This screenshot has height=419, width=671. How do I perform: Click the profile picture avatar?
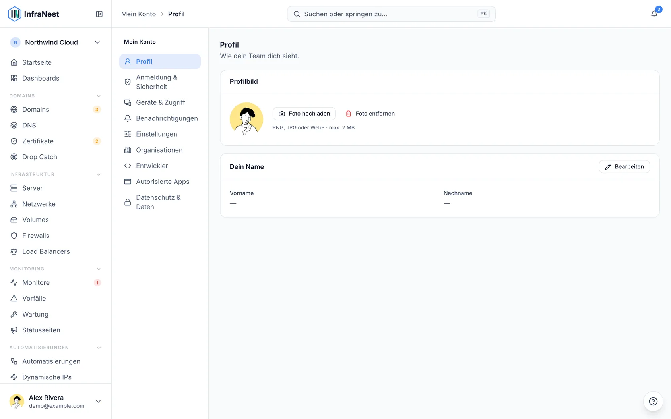(x=246, y=119)
